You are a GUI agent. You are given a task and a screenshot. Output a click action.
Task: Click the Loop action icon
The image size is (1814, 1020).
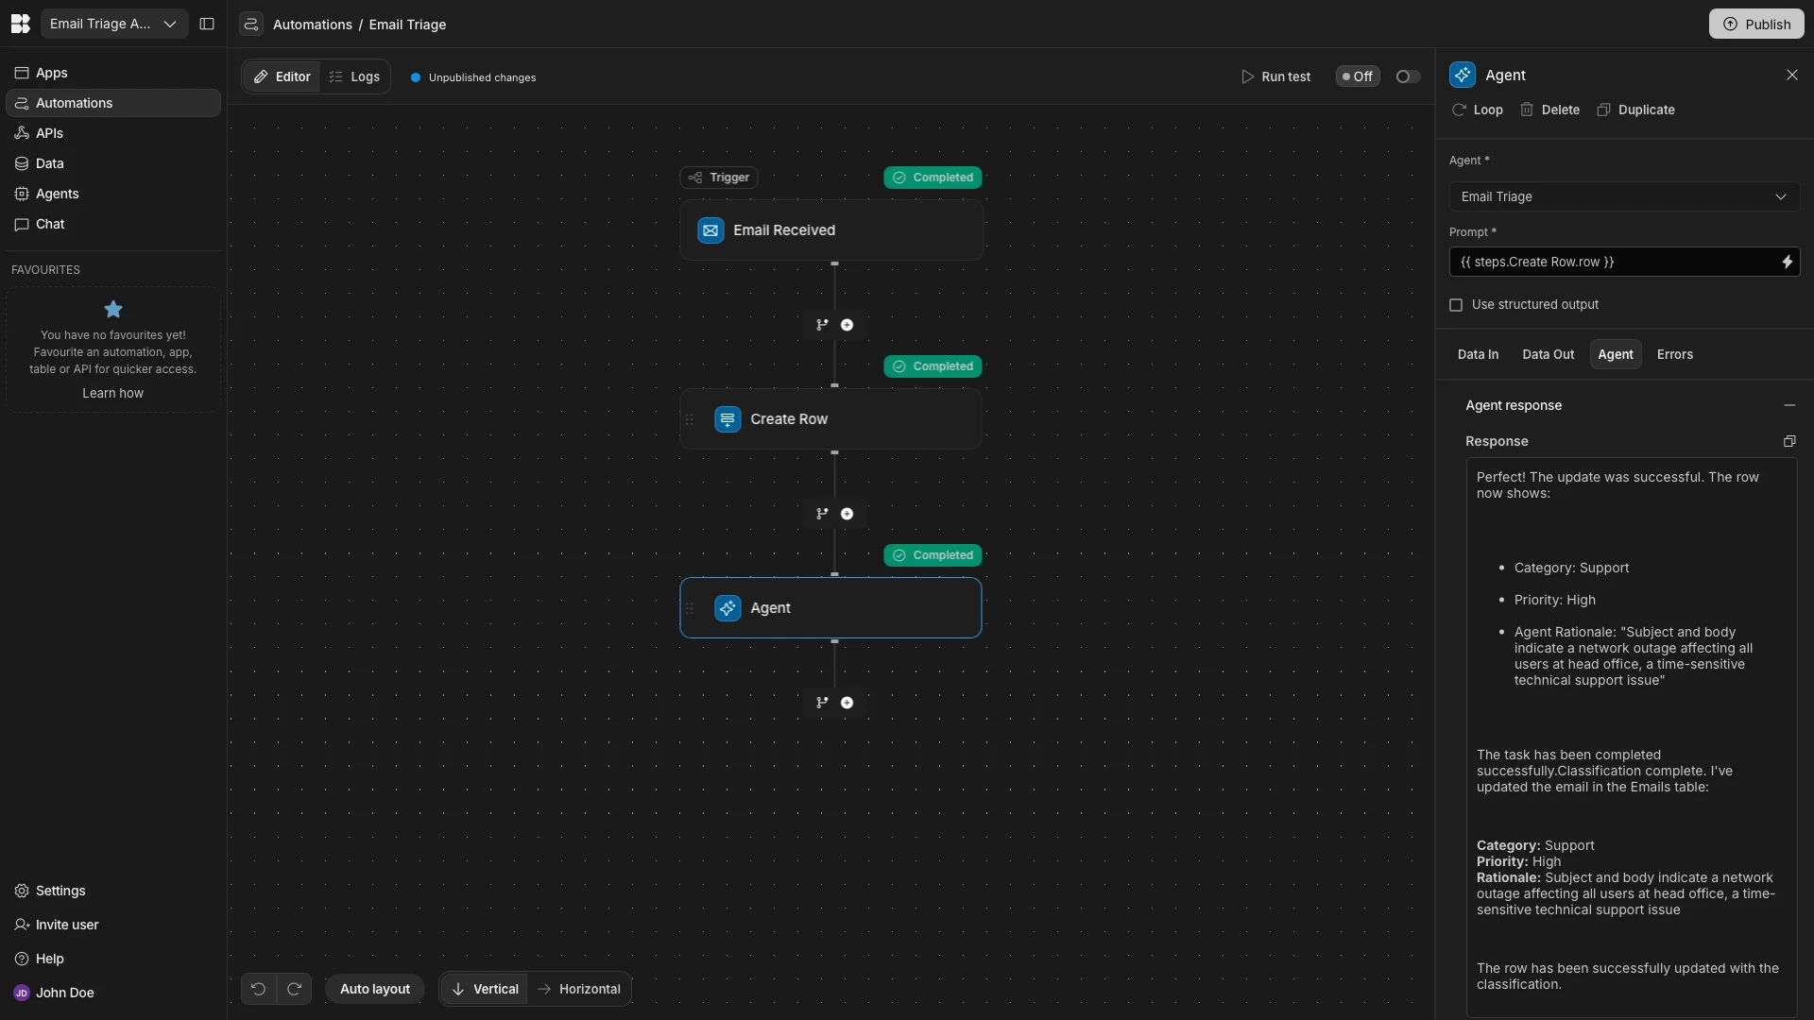click(1477, 110)
